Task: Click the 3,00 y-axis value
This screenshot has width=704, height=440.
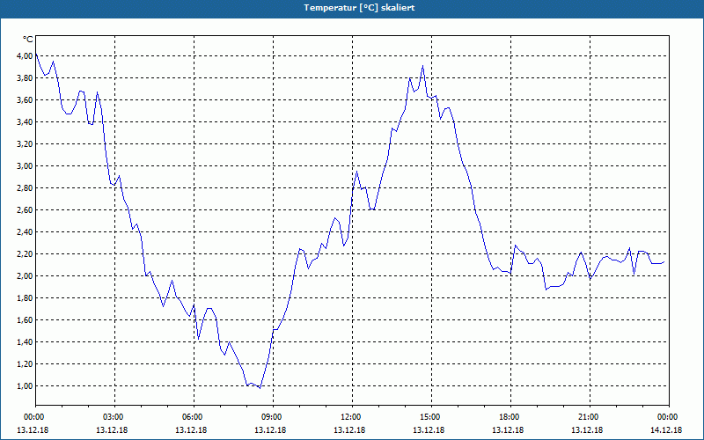Action: [x=26, y=166]
